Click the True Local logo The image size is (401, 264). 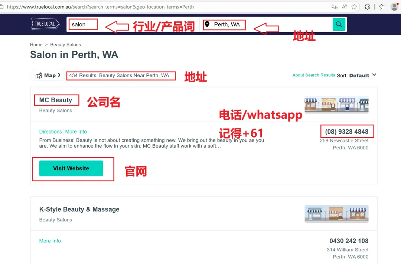(45, 24)
